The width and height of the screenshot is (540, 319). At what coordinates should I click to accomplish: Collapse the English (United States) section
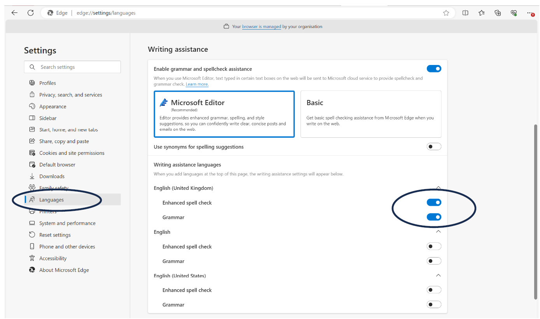pos(439,275)
